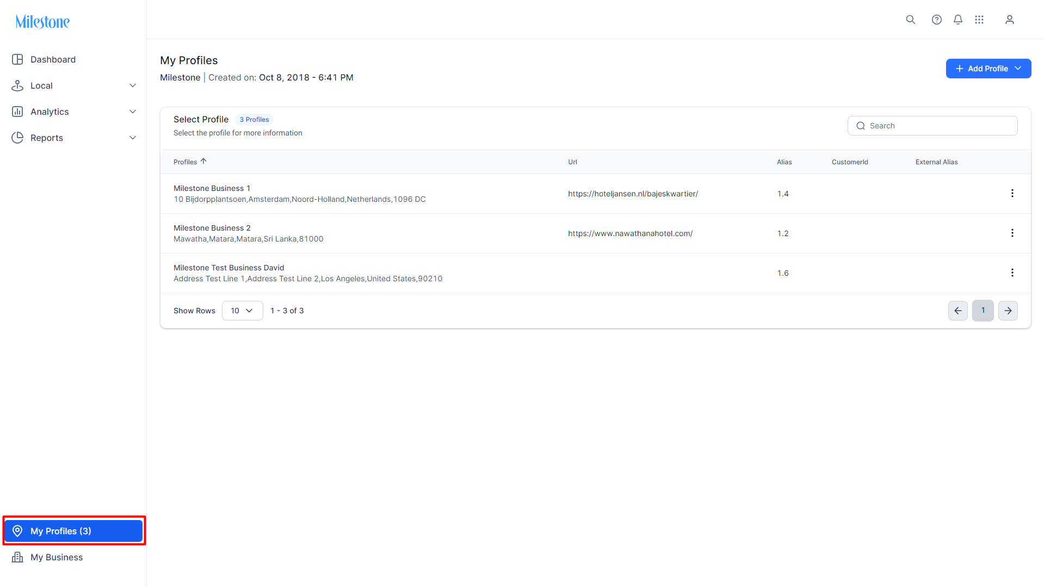This screenshot has height=587, width=1044.
Task: Open the Milestone Business 1 profile
Action: (212, 188)
